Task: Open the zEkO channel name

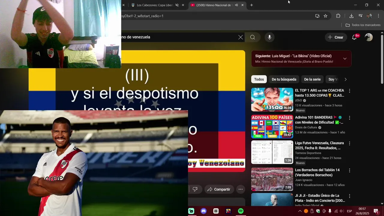Action: click(x=298, y=100)
